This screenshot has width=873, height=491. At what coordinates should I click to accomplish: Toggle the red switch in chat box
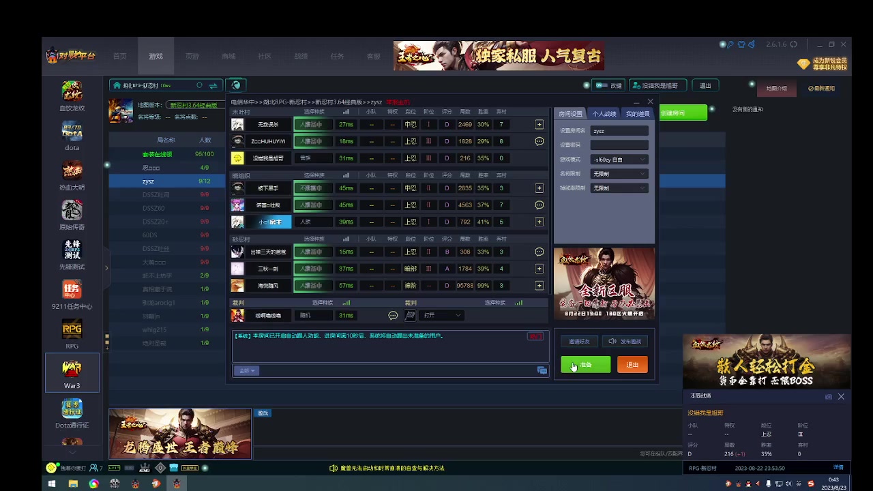(x=535, y=336)
